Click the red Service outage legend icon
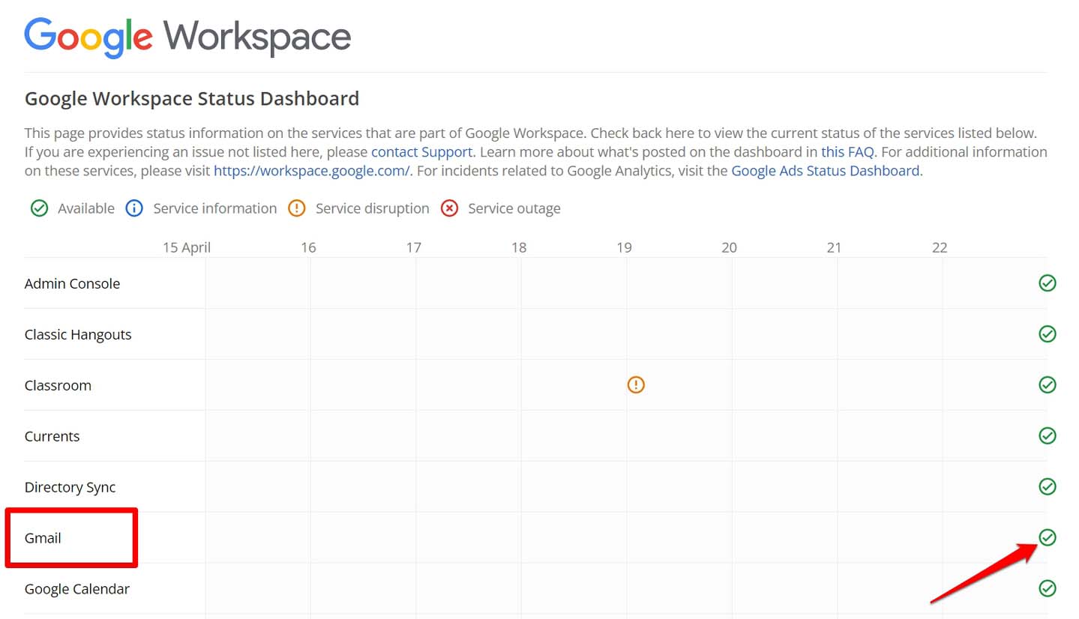1079x619 pixels. tap(449, 208)
